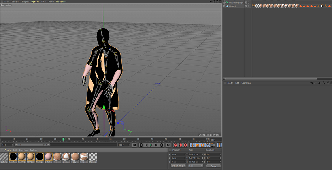
Task: Click the viewport orbit camera icon
Action: (x=217, y=2)
